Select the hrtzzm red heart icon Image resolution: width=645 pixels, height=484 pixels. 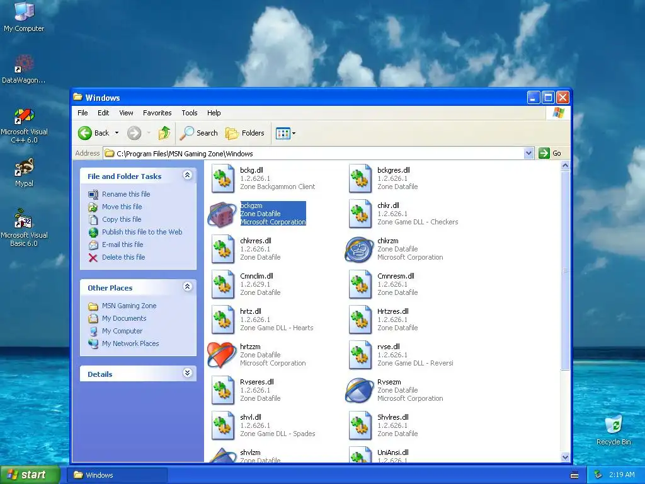pos(222,355)
